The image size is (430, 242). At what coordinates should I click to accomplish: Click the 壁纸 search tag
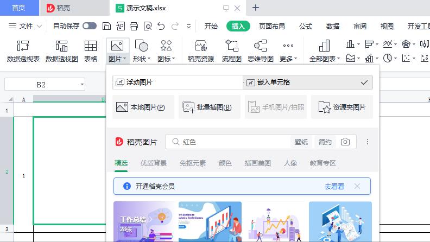[x=301, y=142]
